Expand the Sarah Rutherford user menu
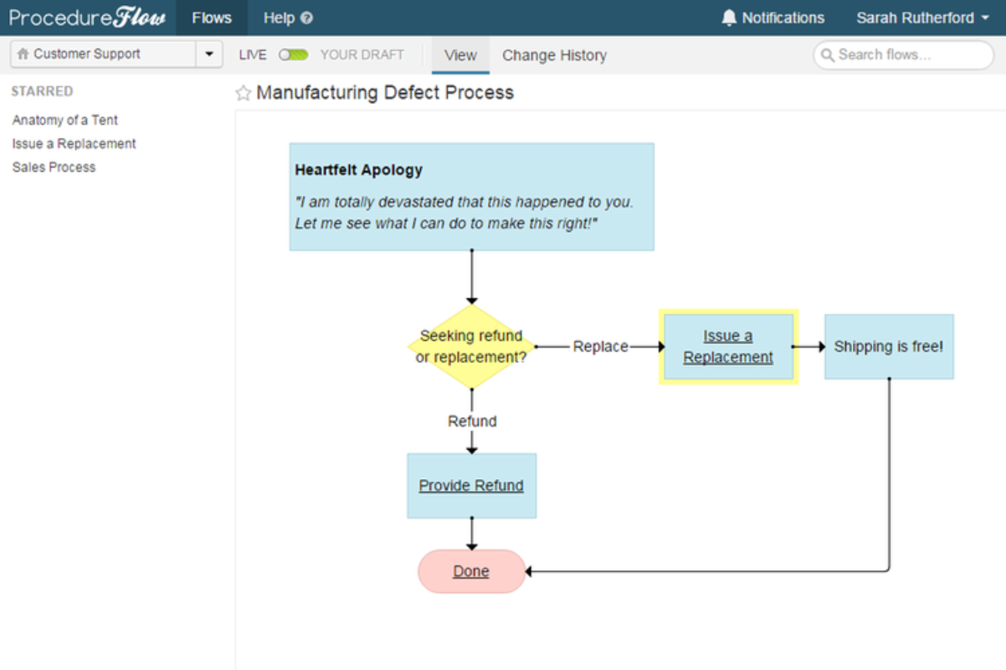Screen dimensions: 1006x670 pyautogui.click(x=922, y=18)
